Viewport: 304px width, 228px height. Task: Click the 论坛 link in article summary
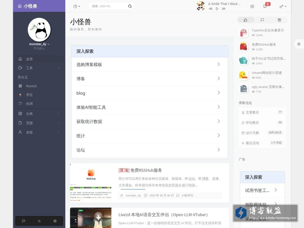(192, 179)
